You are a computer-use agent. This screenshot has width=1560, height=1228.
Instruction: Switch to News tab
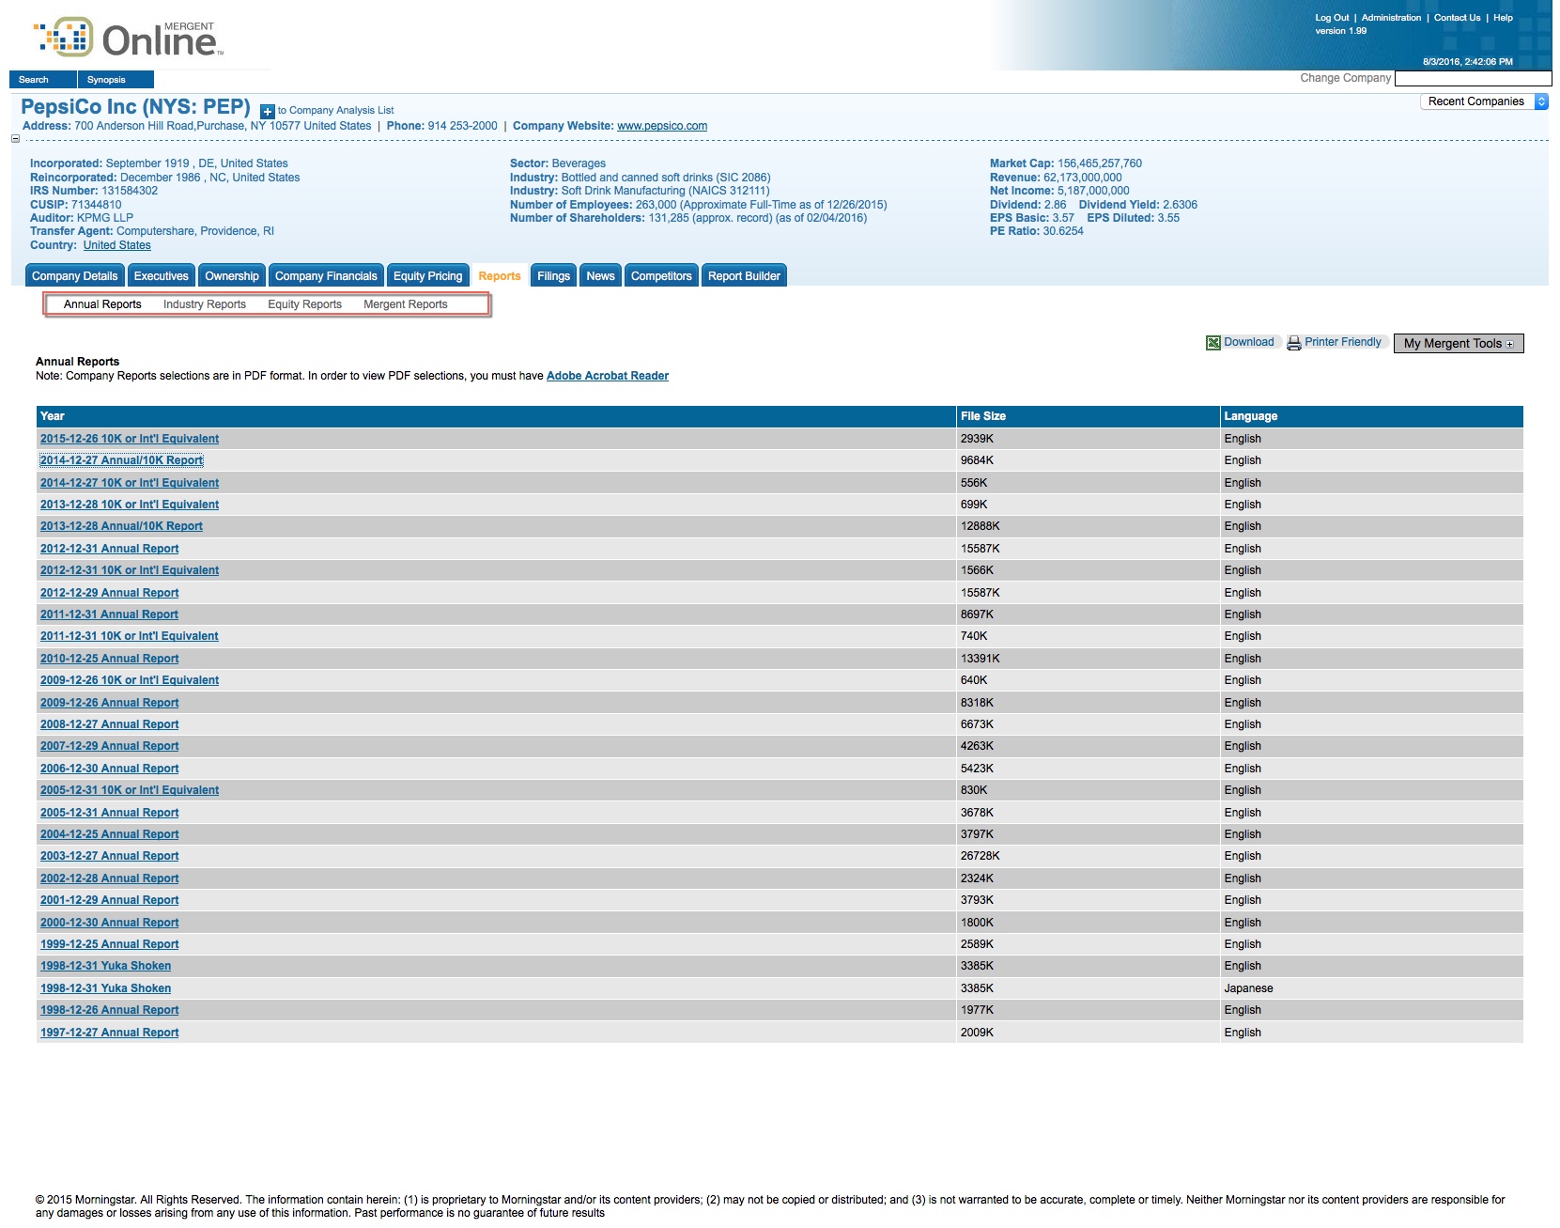pyautogui.click(x=601, y=276)
